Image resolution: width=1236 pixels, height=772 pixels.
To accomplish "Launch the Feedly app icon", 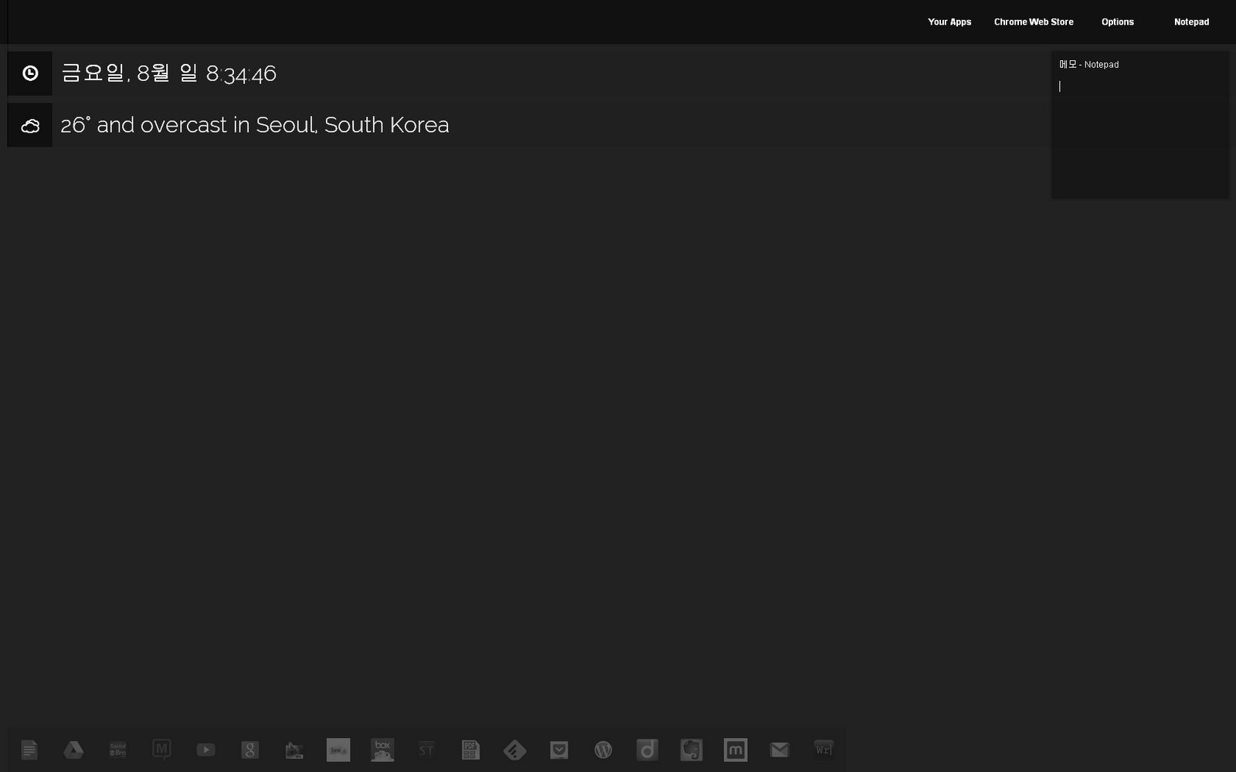I will (x=514, y=750).
